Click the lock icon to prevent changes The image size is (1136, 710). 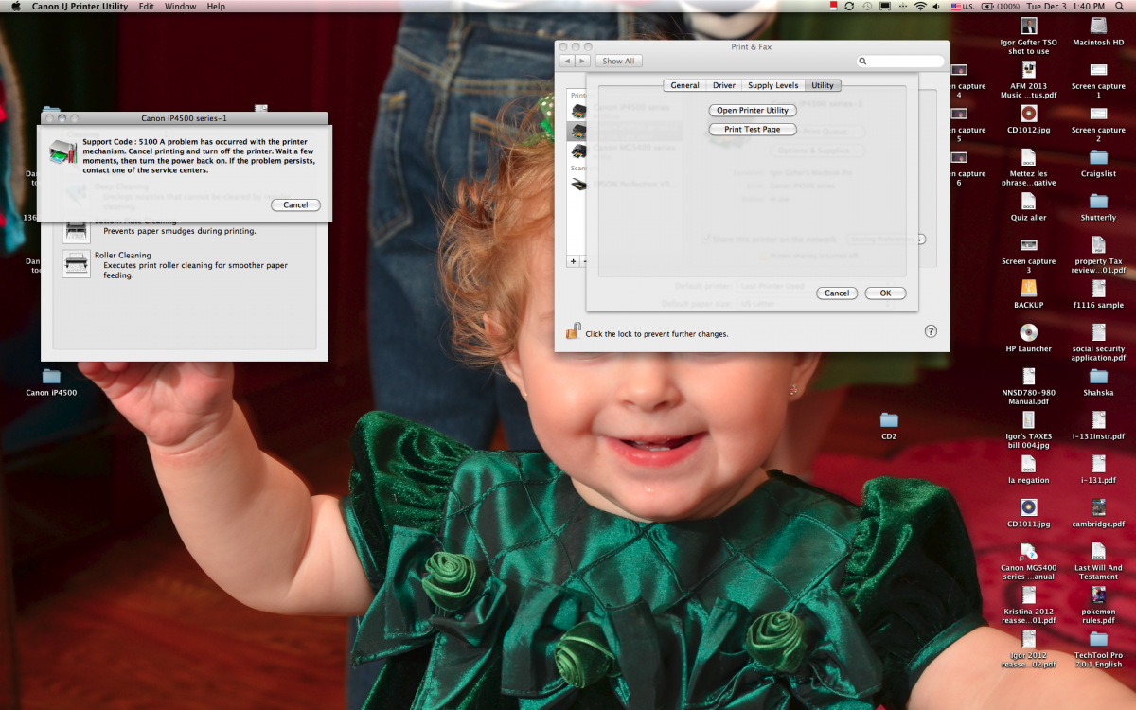coord(573,331)
